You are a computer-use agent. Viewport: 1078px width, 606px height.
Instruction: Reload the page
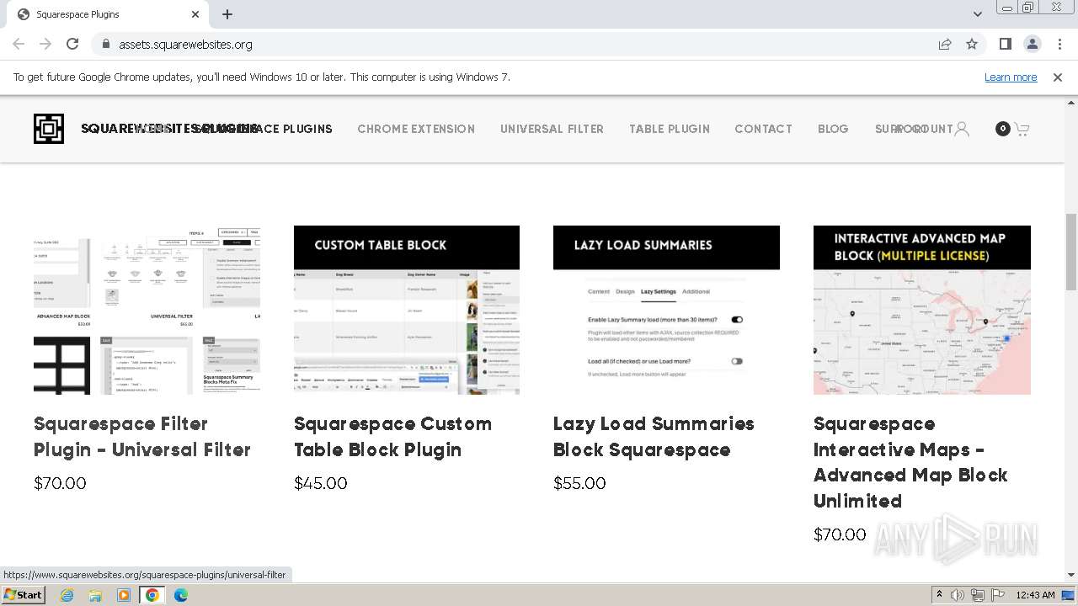click(72, 44)
